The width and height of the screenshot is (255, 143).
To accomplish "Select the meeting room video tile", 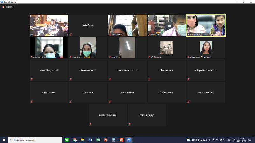I will tap(49, 25).
